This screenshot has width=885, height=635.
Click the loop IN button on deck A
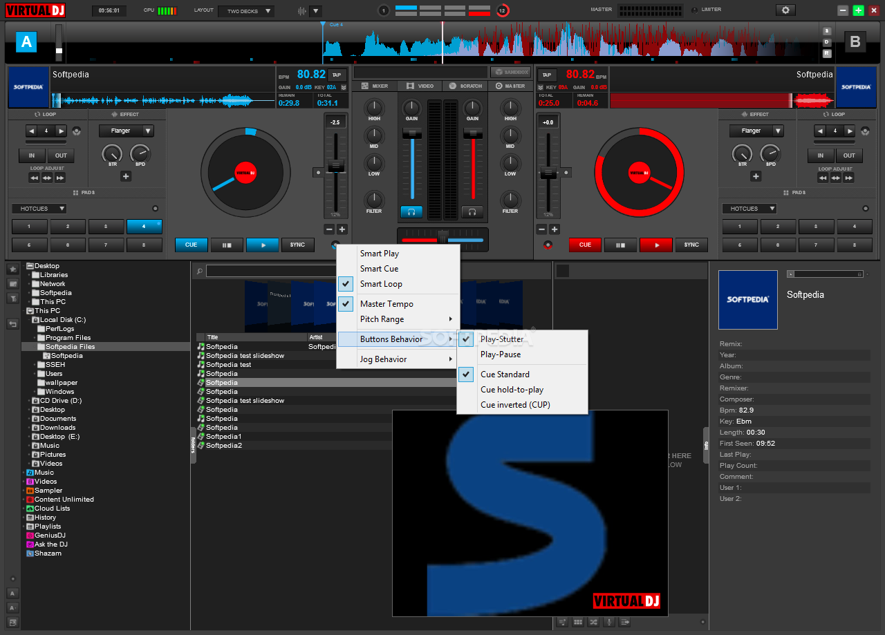click(32, 155)
